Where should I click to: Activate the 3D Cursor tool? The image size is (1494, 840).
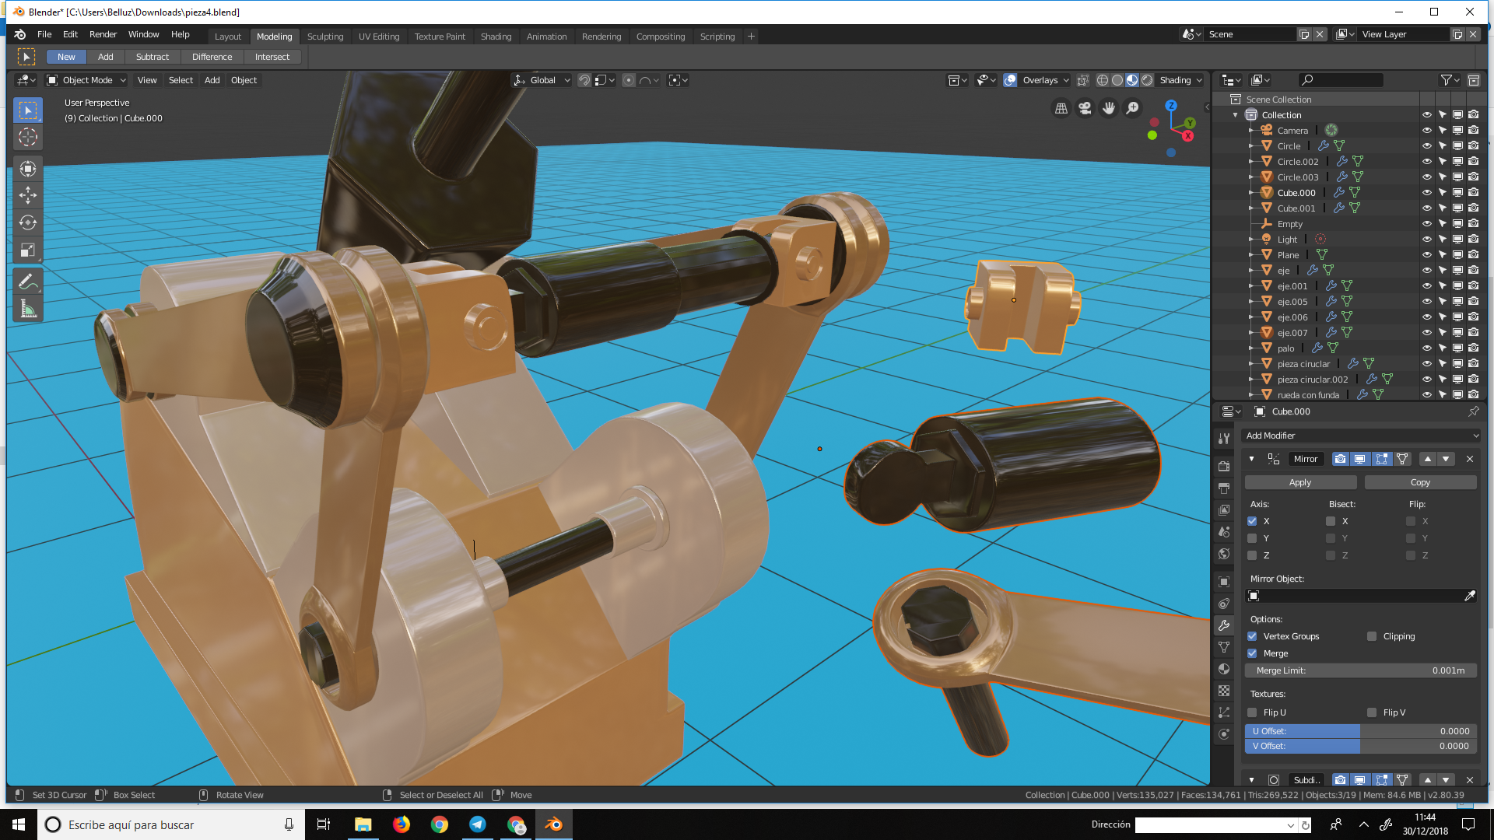(27, 138)
